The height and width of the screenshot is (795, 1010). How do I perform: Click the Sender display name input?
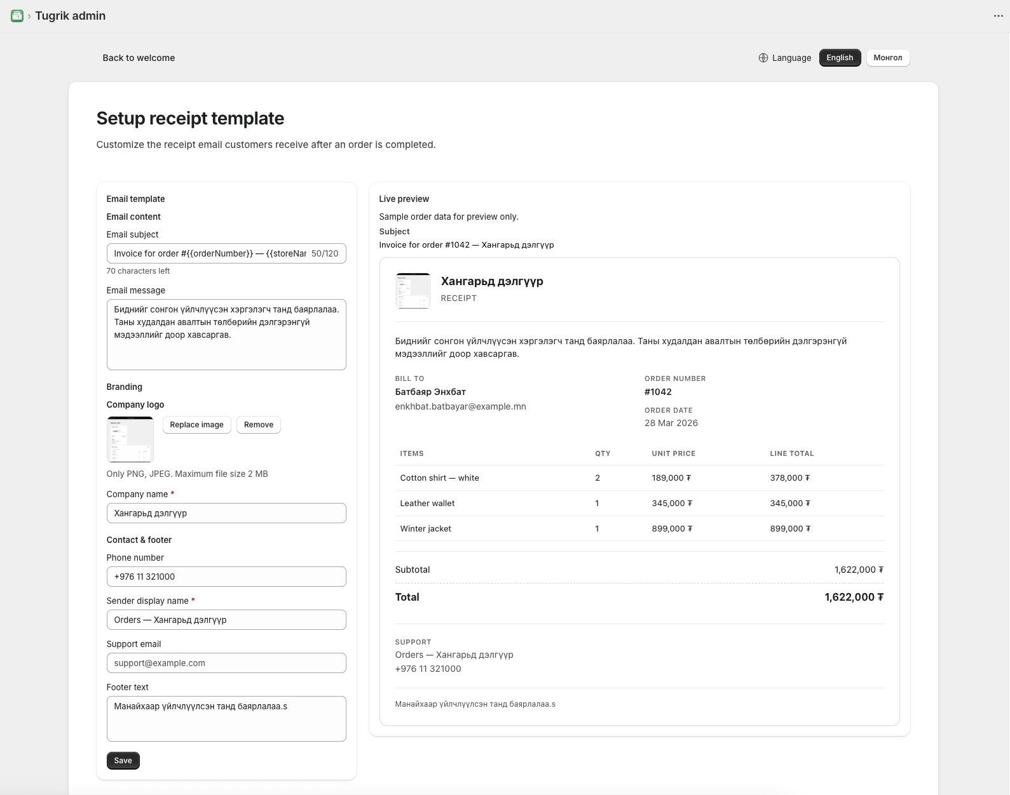coord(226,620)
